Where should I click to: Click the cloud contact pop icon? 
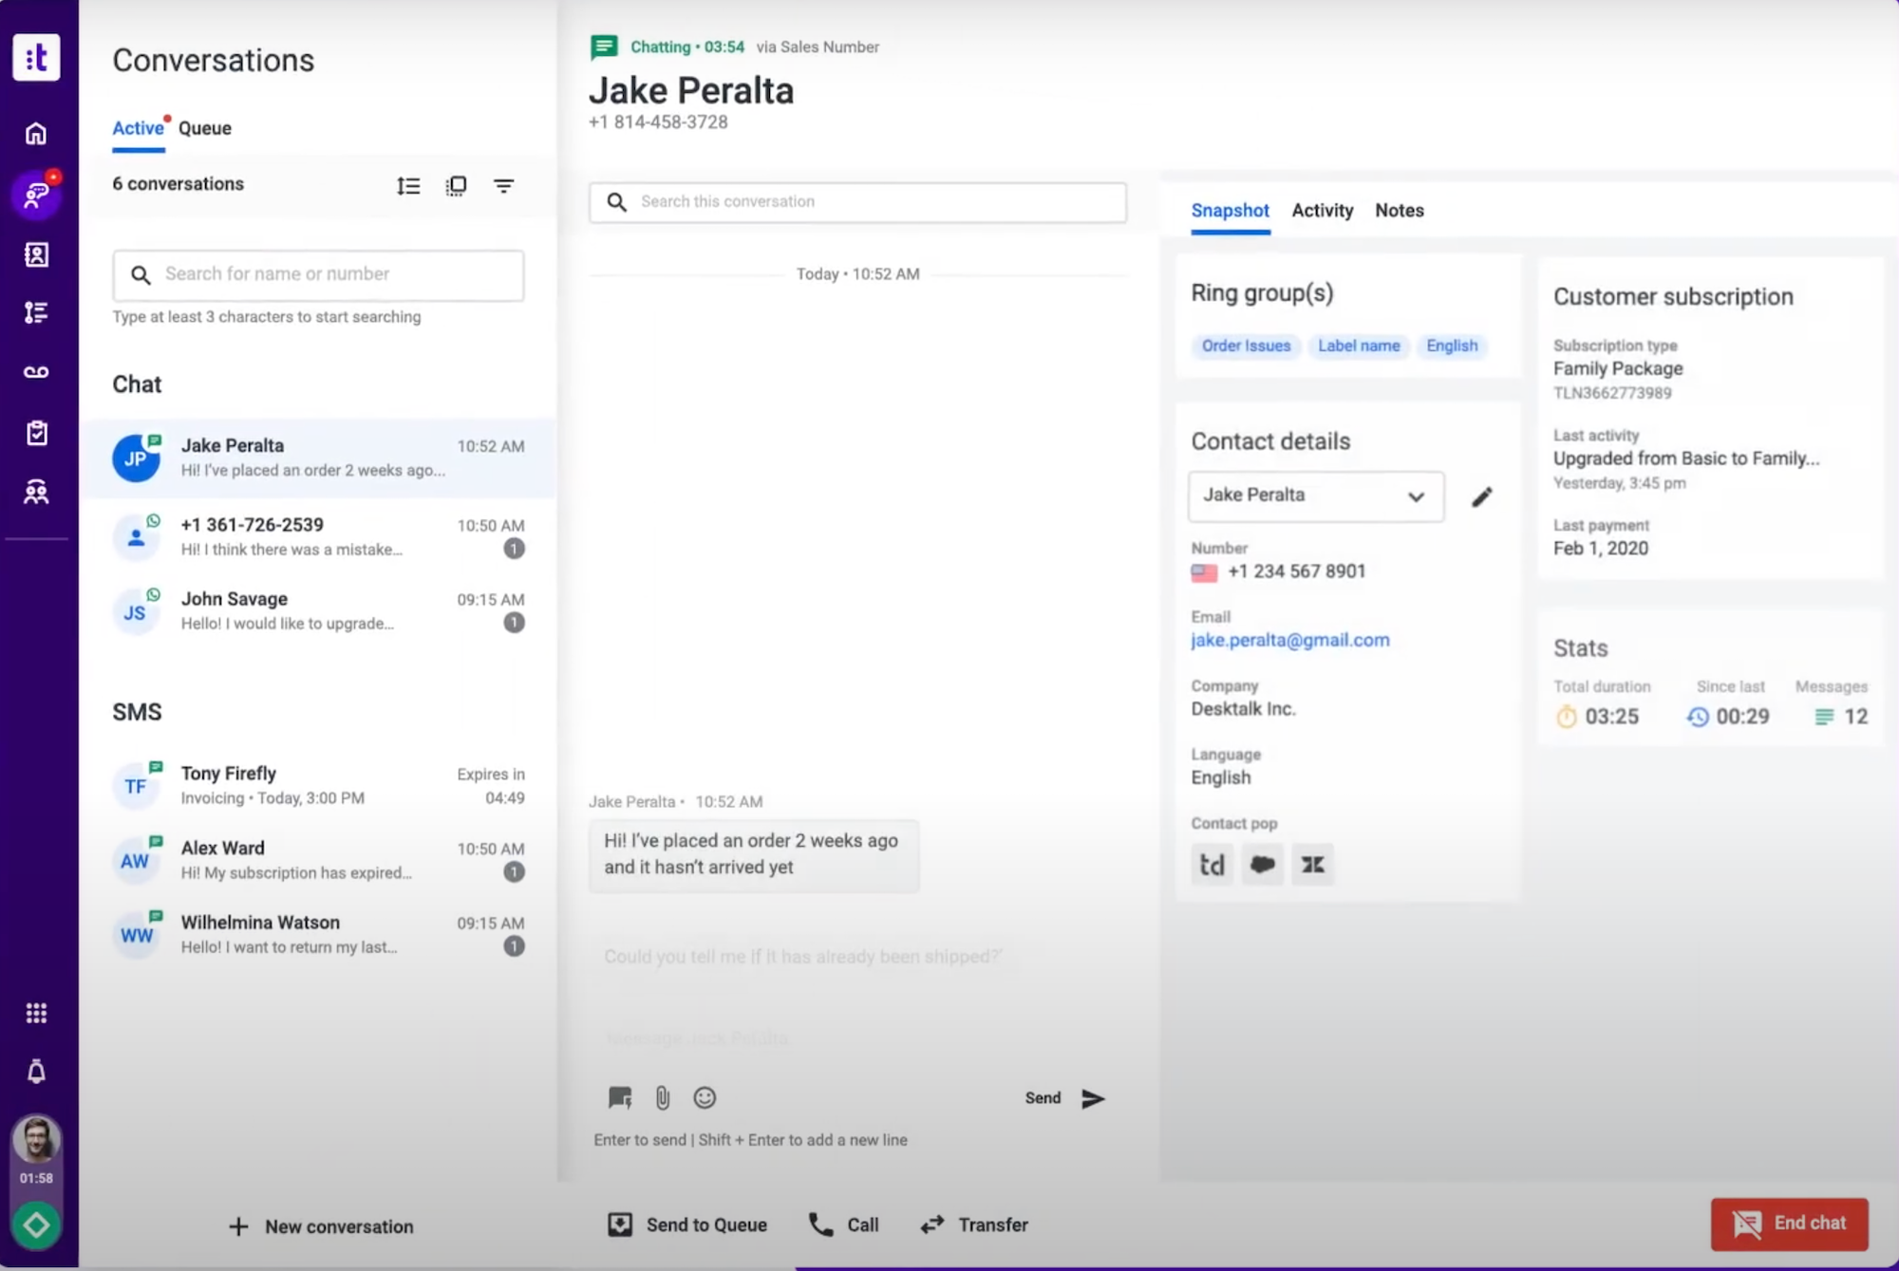(1261, 863)
